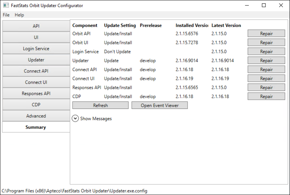Click the "Don't Update" setting text
The image size is (290, 195).
117,52
